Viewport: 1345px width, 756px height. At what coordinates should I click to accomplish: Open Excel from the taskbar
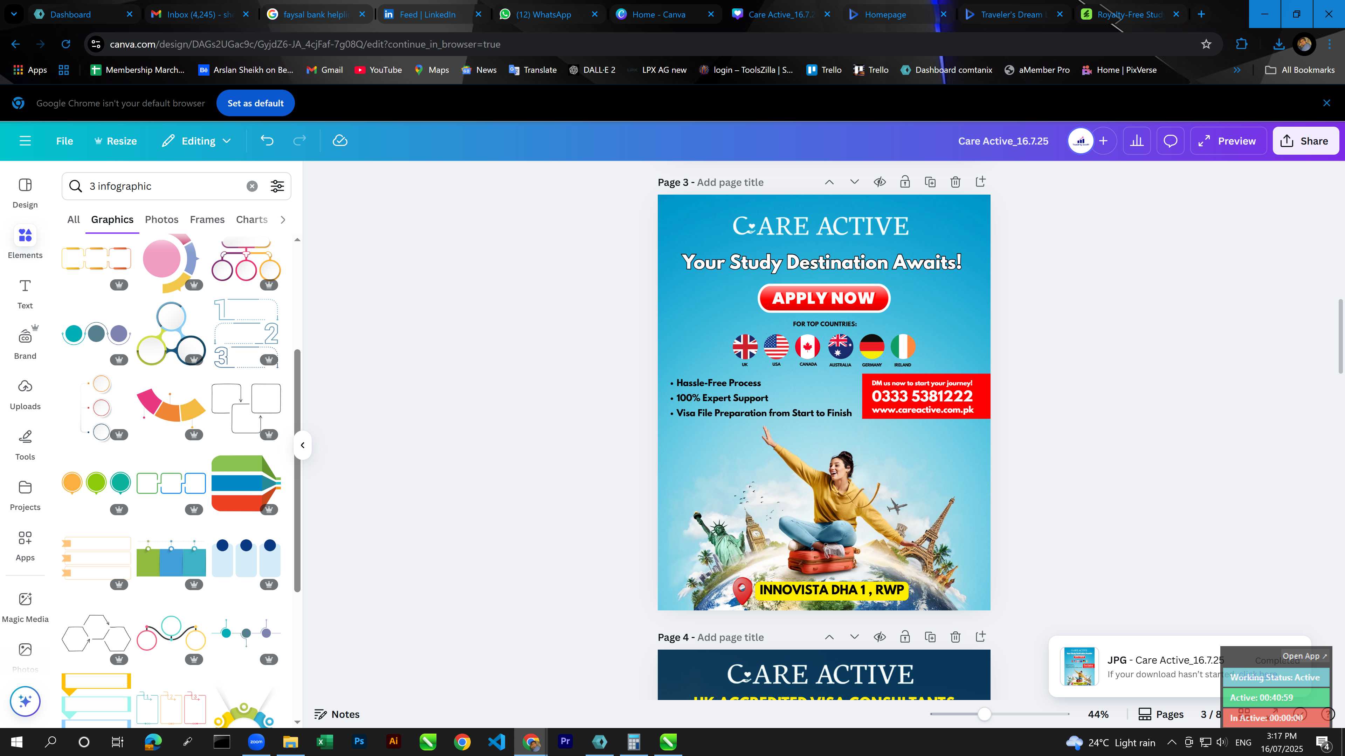click(325, 741)
